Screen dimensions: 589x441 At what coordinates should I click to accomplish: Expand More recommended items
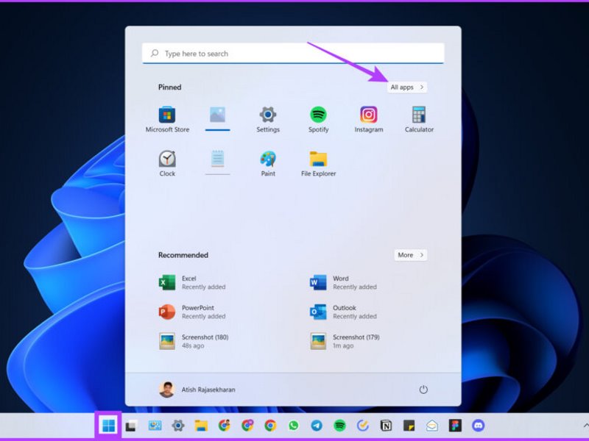(x=410, y=255)
